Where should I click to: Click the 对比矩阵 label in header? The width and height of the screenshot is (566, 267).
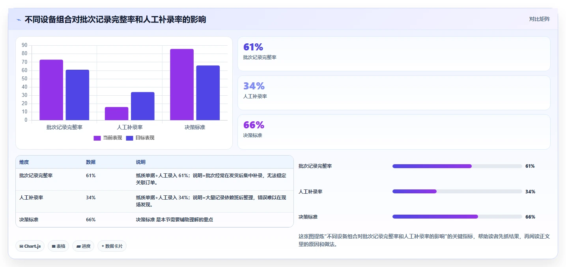point(539,19)
